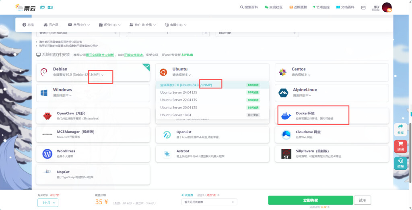This screenshot has width=412, height=210.
Task: Decrease quantity with the minus button
Action: pos(130,33)
